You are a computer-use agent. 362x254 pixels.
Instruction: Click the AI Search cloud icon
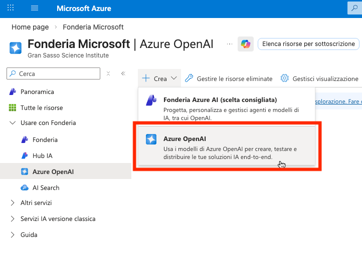click(x=25, y=187)
